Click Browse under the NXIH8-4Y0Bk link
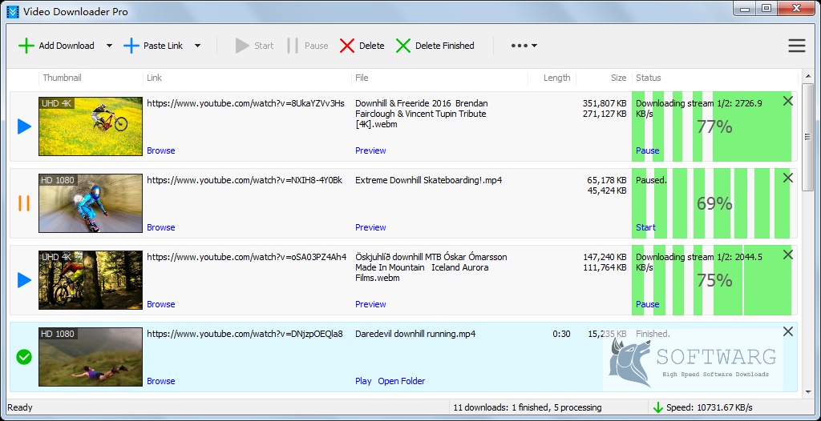 pos(160,227)
